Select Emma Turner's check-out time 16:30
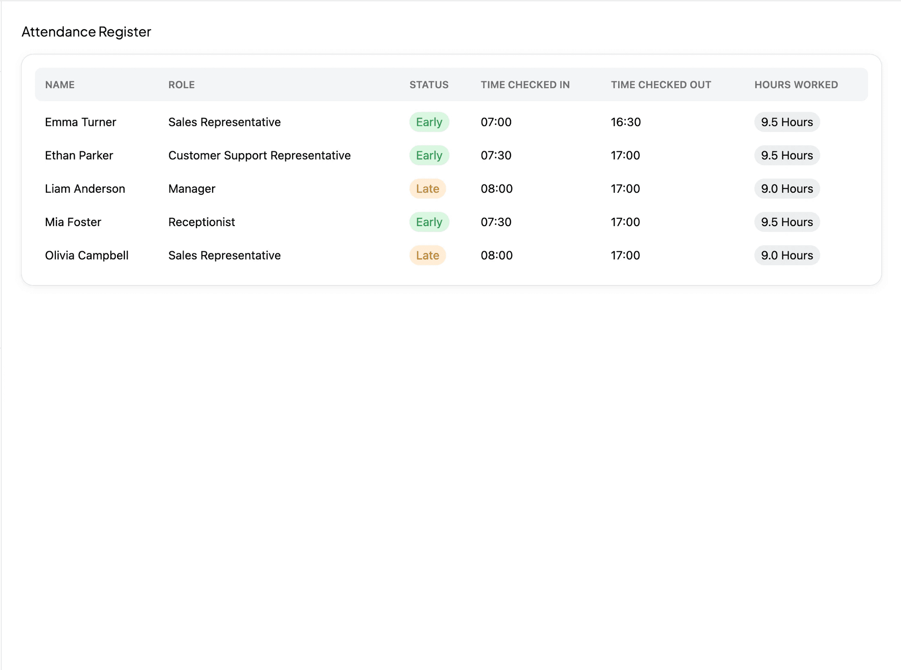This screenshot has width=901, height=670. click(625, 122)
